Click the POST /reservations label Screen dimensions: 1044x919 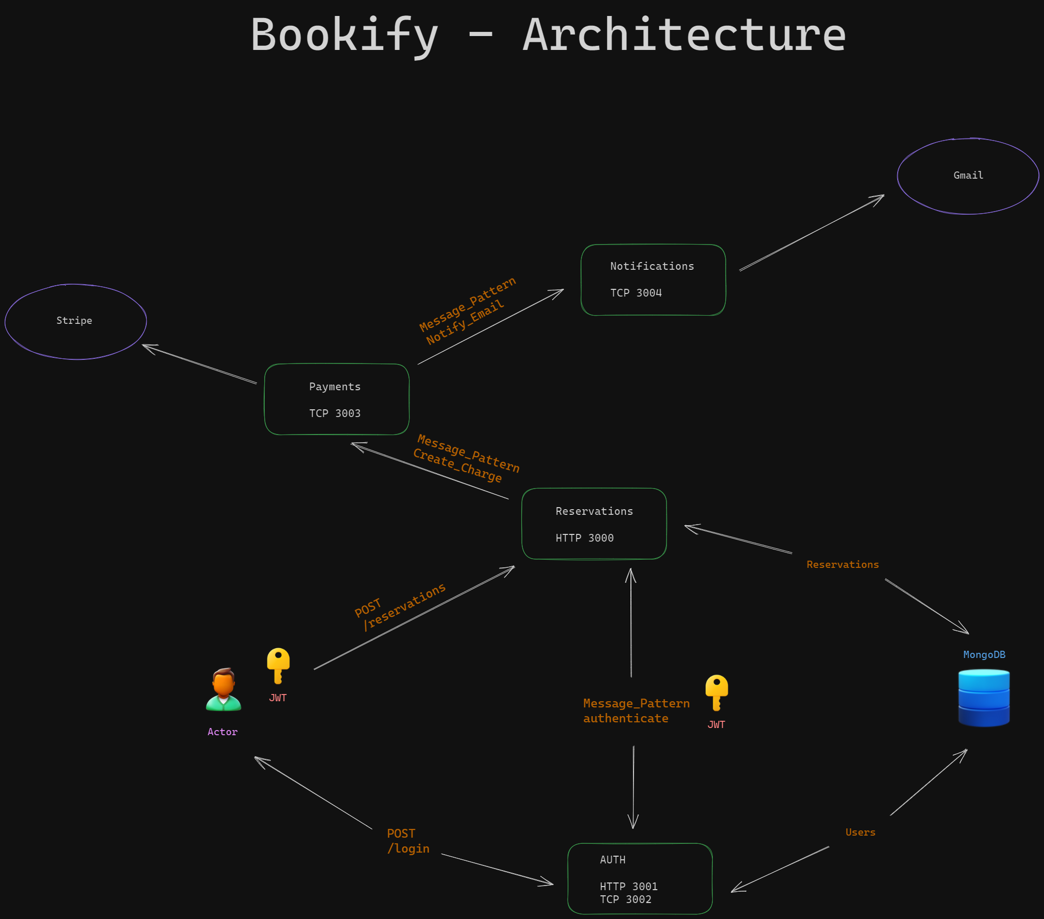click(x=401, y=606)
